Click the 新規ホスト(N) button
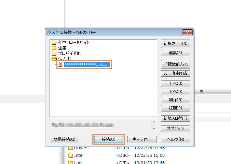231x164 pixels. [175, 44]
